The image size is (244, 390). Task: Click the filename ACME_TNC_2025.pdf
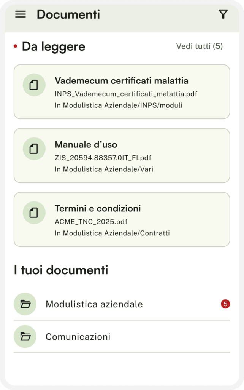coord(86,222)
